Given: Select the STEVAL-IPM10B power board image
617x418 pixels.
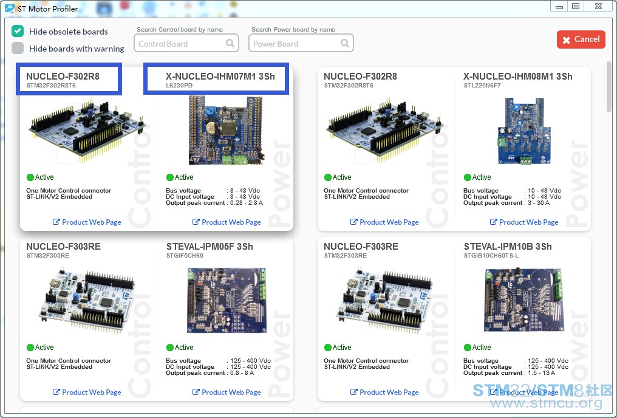Looking at the screenshot, I should tap(524, 300).
